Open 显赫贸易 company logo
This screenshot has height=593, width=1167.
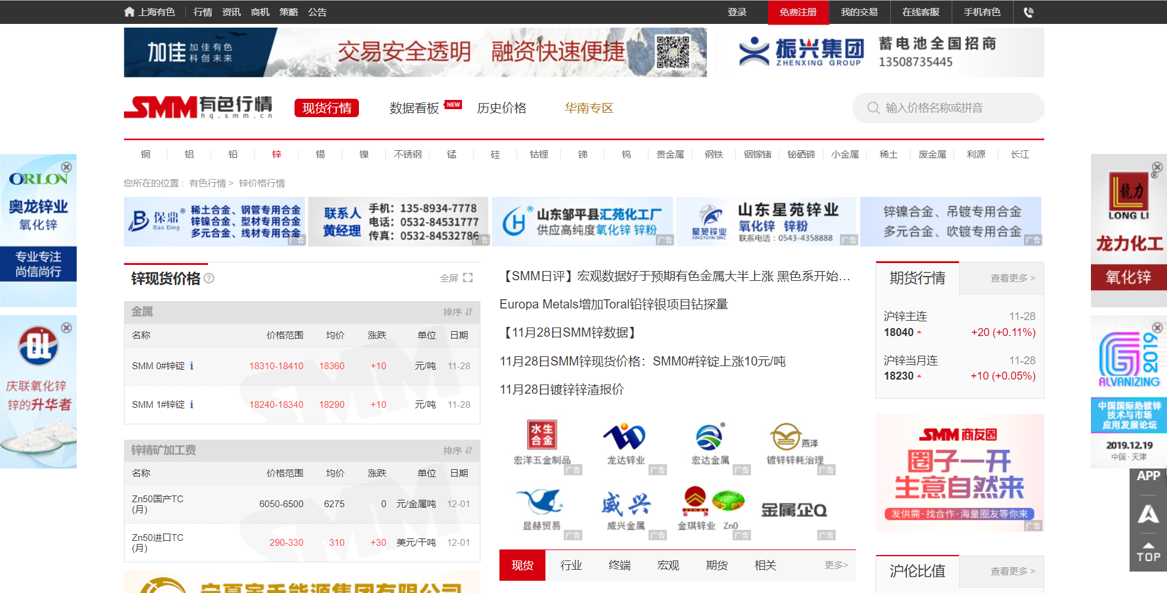(x=542, y=509)
